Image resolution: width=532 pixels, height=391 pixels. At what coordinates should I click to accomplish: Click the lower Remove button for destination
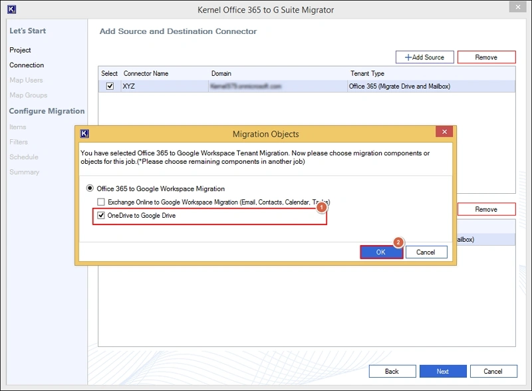(486, 209)
